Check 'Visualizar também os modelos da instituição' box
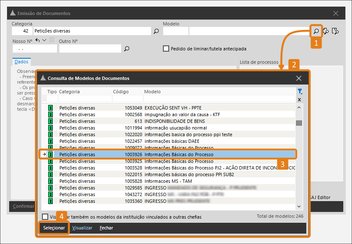This screenshot has height=244, width=352. tap(45, 217)
